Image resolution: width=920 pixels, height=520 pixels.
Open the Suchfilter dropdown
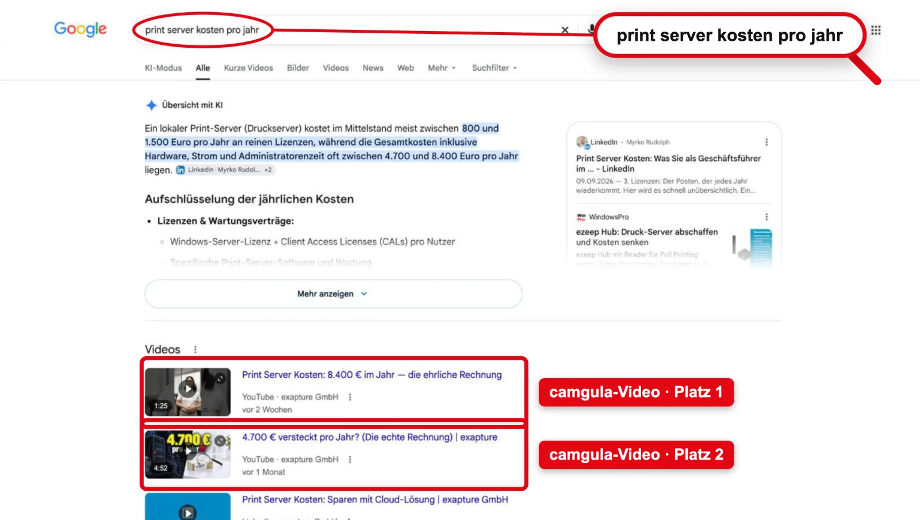[x=494, y=68]
